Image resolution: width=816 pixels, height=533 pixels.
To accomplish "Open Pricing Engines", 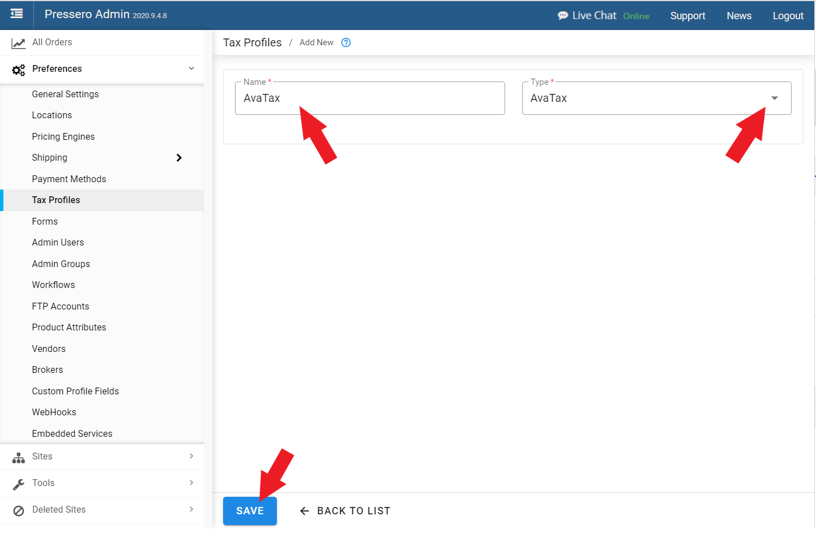I will (63, 137).
